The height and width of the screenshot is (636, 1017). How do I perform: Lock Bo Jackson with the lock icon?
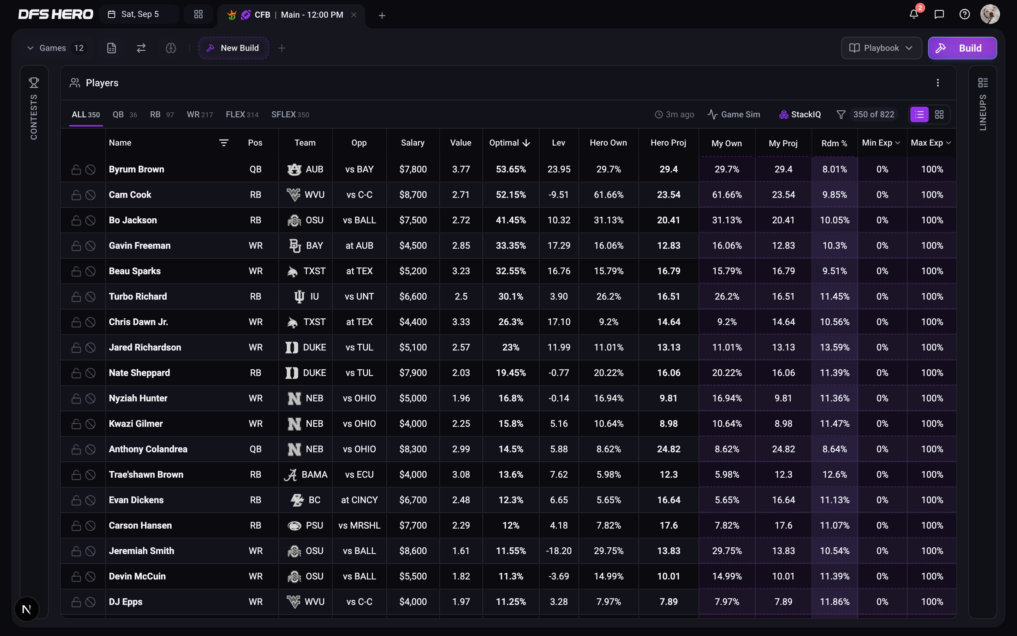coord(76,220)
